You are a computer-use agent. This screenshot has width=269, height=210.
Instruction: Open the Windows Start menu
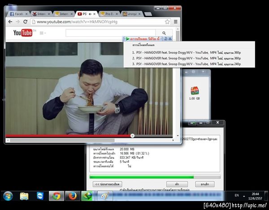point(8,196)
